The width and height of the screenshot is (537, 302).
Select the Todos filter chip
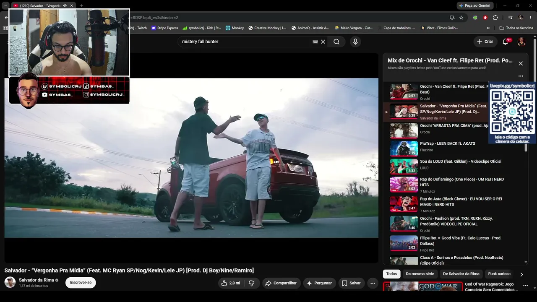391,274
